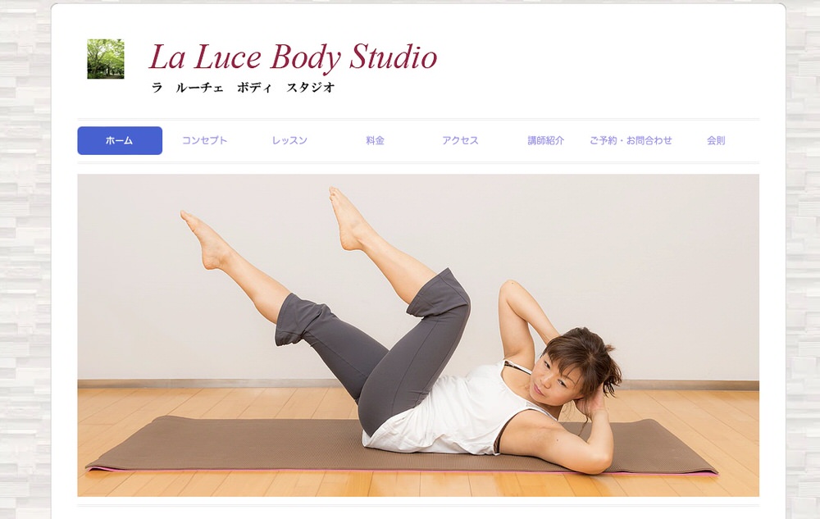Image resolution: width=820 pixels, height=519 pixels.
Task: Click the word Studio in the header title
Action: pyautogui.click(x=394, y=57)
